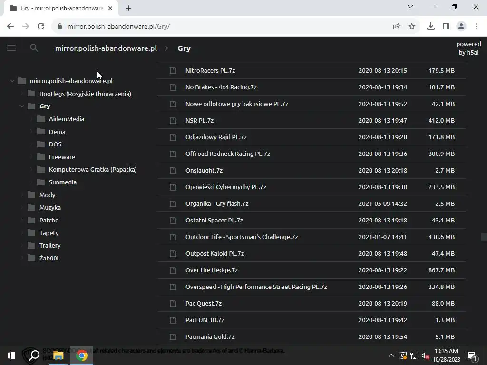
Task: Open Freeware folder in tree
Action: [x=62, y=157]
